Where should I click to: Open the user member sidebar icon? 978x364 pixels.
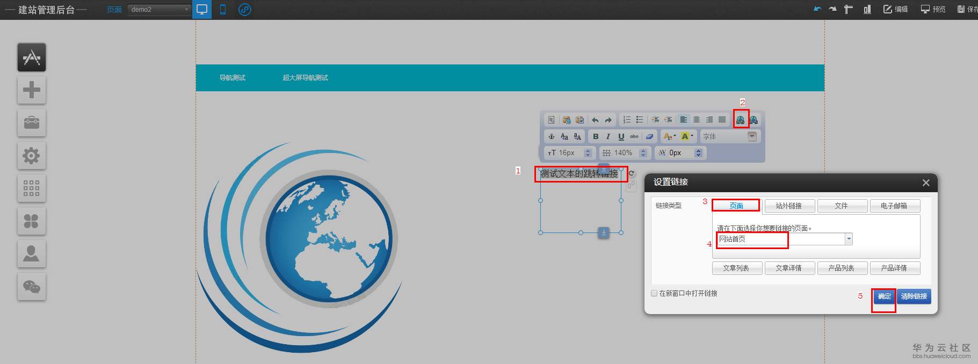coord(32,253)
